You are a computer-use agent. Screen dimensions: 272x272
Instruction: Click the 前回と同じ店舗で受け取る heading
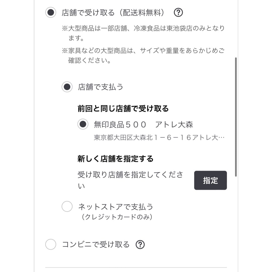pos(123,109)
